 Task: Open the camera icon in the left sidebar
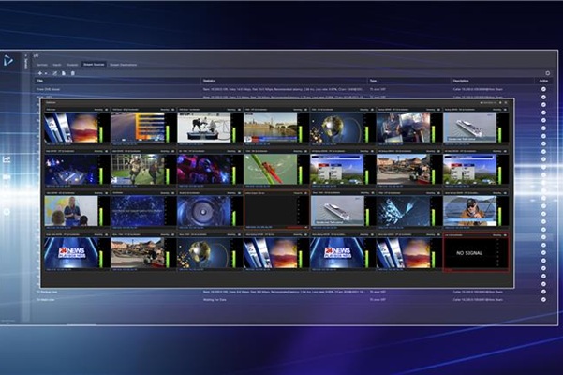[7, 177]
